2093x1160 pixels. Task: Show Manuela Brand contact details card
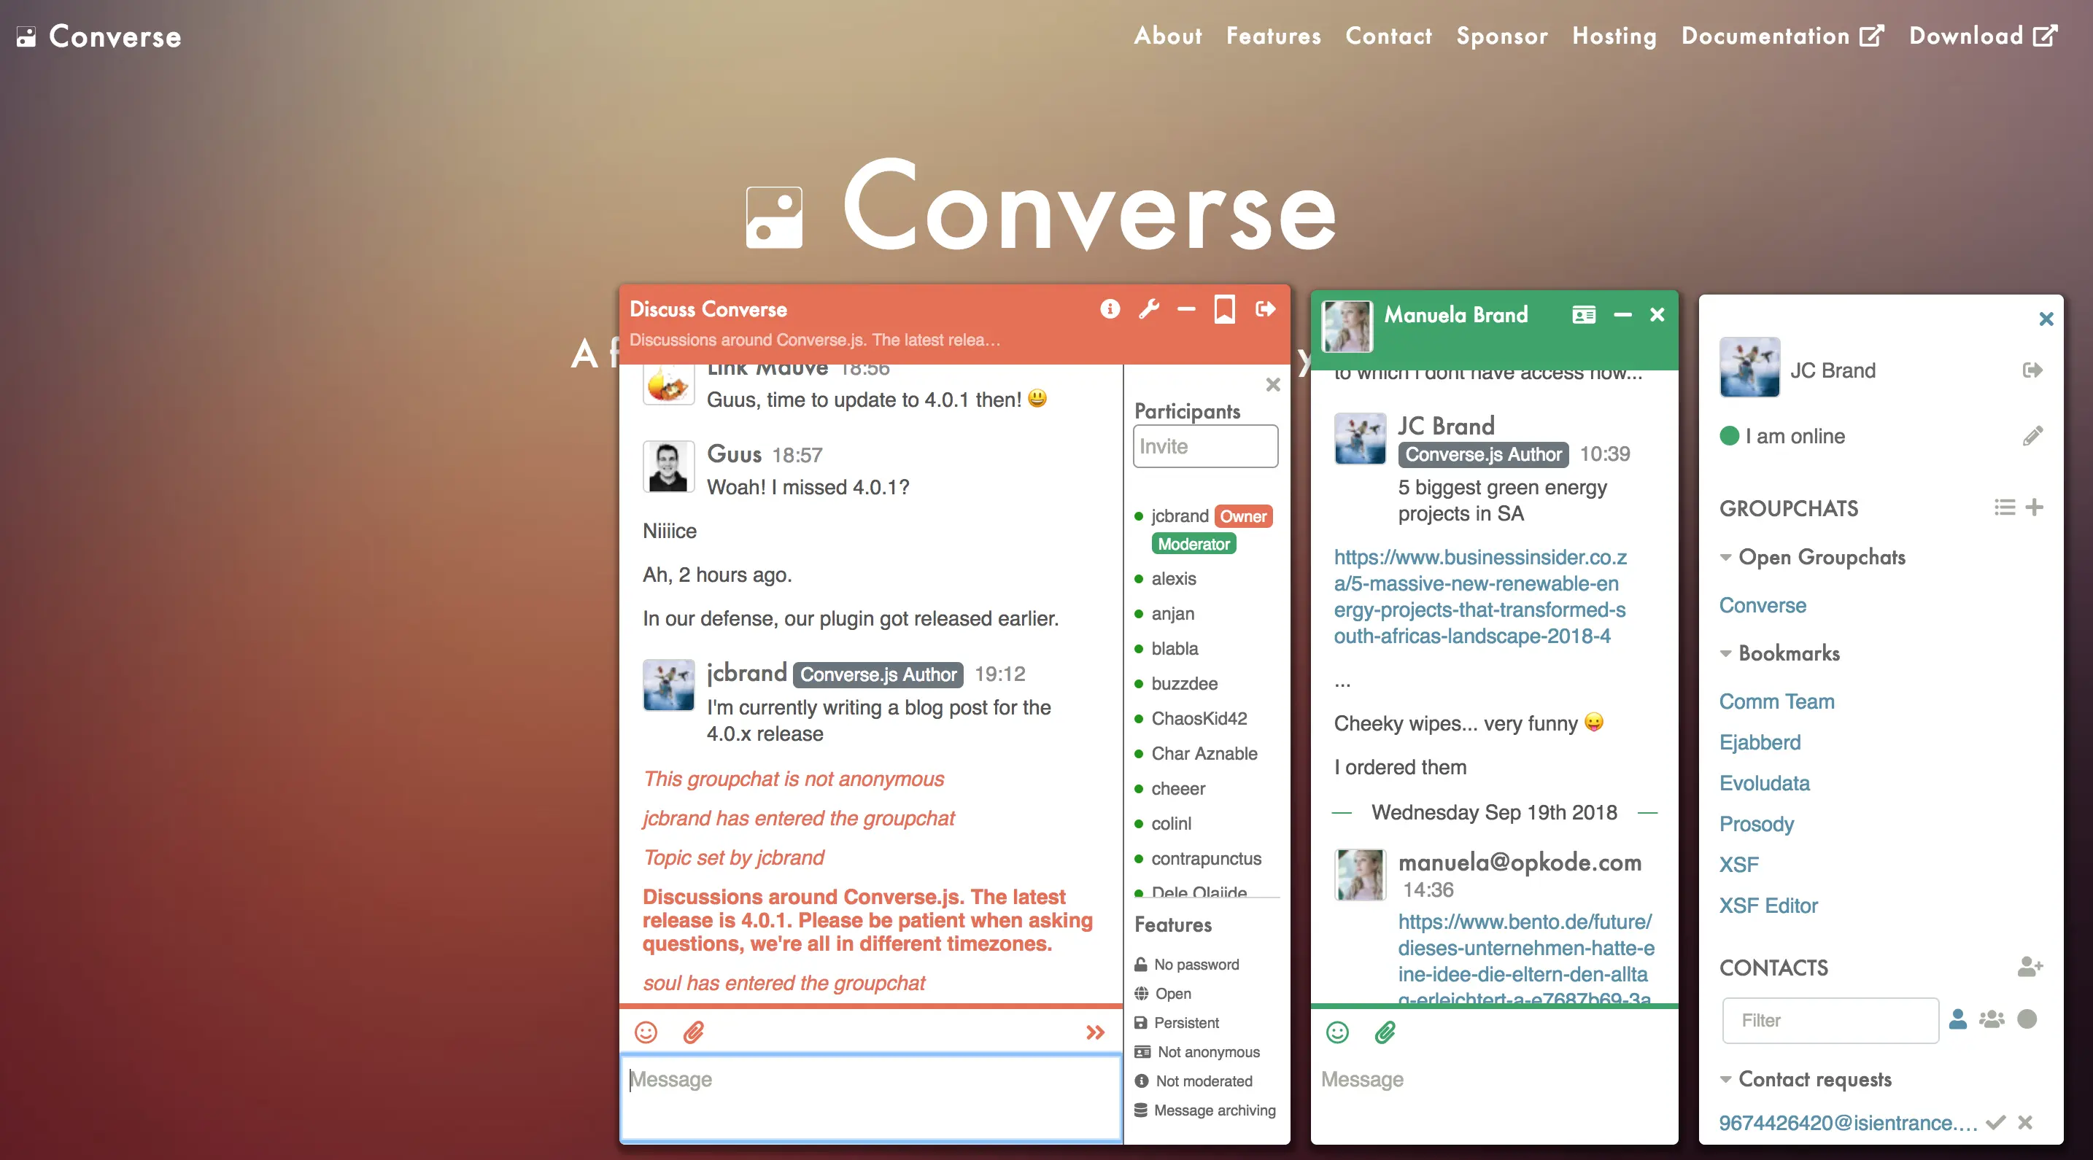[1584, 315]
